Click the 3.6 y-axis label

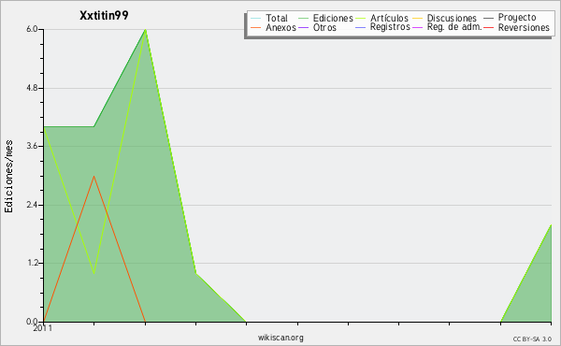(32, 146)
